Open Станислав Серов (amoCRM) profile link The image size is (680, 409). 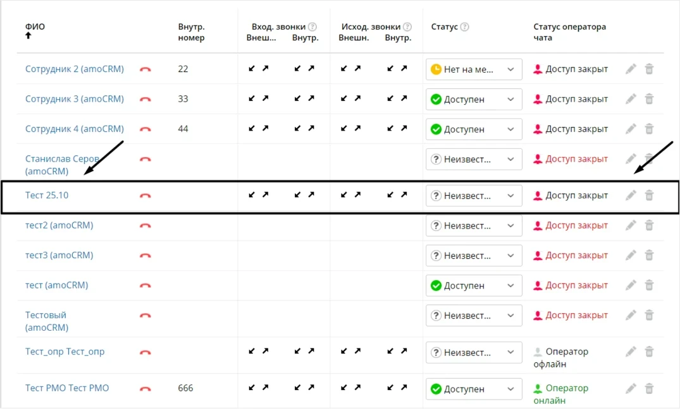tap(62, 165)
